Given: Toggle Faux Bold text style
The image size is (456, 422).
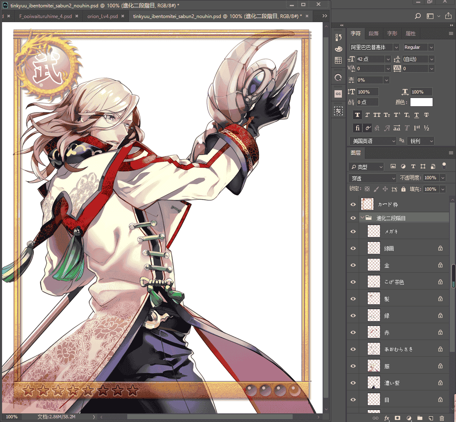Looking at the screenshot, I should (x=357, y=115).
